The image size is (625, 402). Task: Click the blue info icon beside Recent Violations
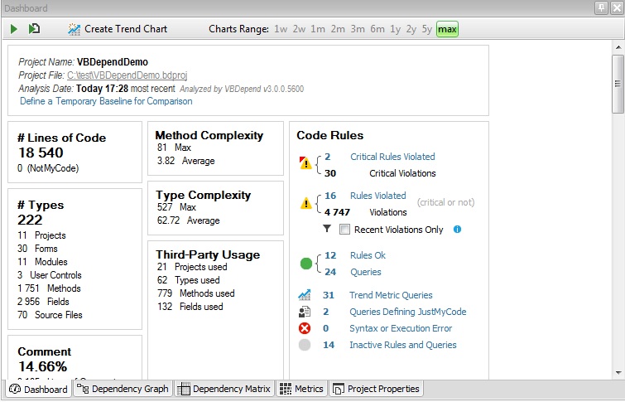[x=457, y=230]
